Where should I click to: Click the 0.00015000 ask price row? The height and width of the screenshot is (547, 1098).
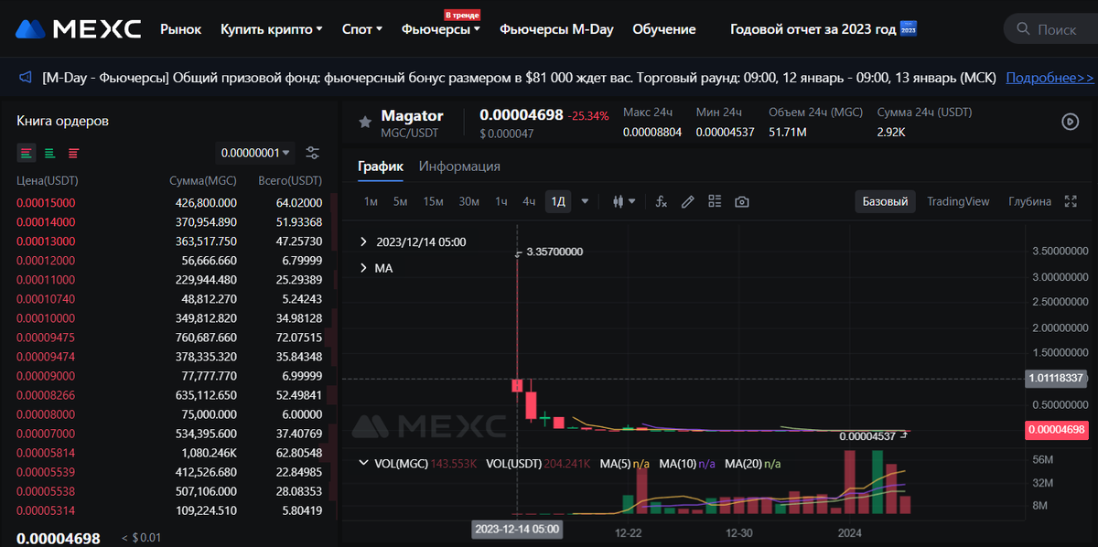tap(170, 202)
